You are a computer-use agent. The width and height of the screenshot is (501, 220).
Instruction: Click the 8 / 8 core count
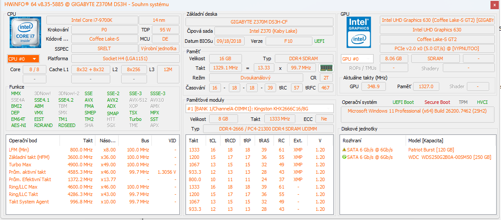tap(34, 69)
